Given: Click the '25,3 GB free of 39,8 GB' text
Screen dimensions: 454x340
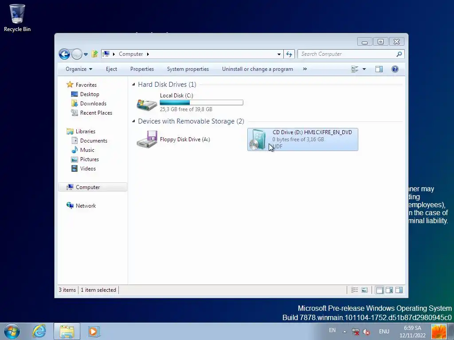Looking at the screenshot, I should [186, 109].
